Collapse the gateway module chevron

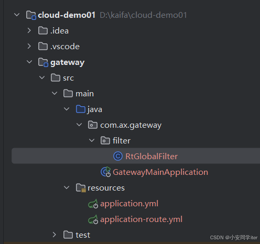coord(29,62)
